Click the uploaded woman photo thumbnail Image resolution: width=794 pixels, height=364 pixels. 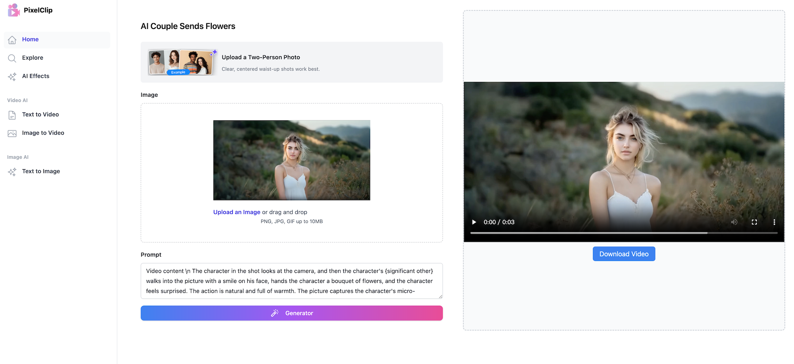click(292, 160)
